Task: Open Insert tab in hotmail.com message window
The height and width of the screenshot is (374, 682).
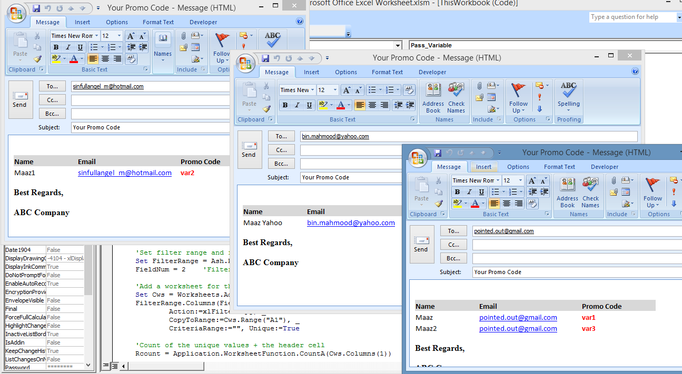Action: click(x=82, y=22)
